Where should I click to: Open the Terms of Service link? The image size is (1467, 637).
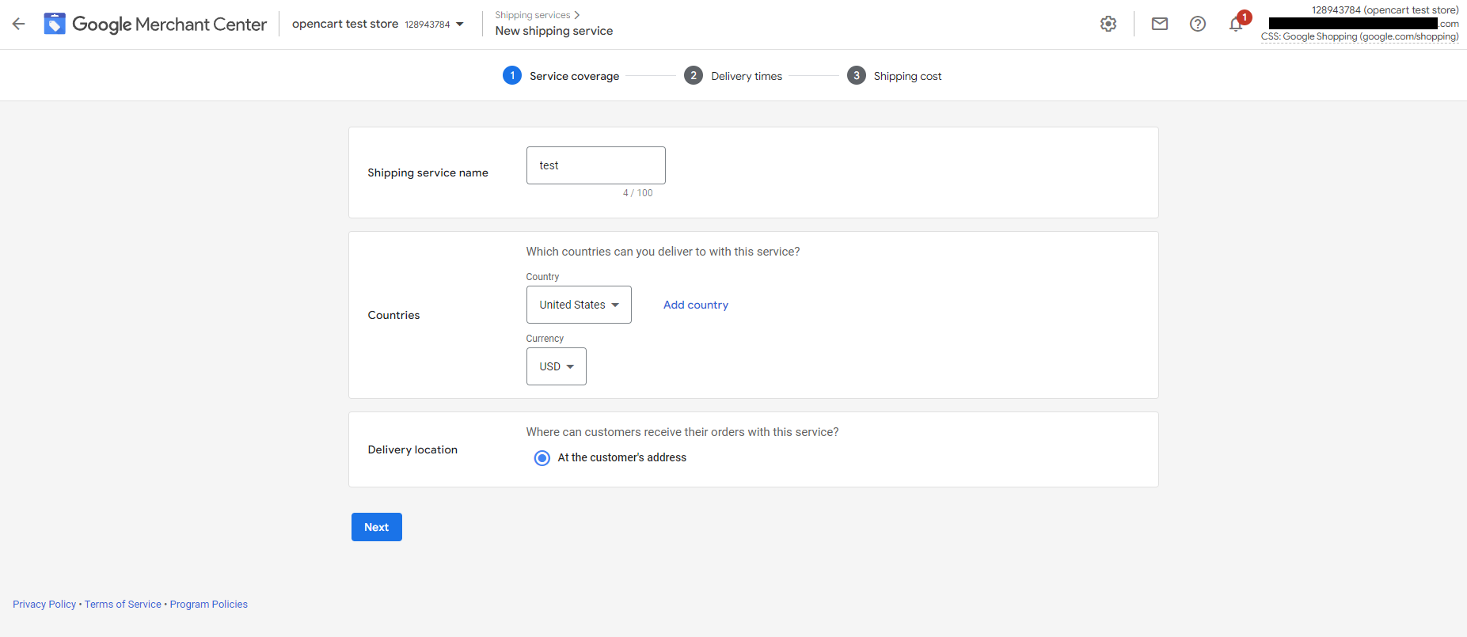(x=123, y=604)
